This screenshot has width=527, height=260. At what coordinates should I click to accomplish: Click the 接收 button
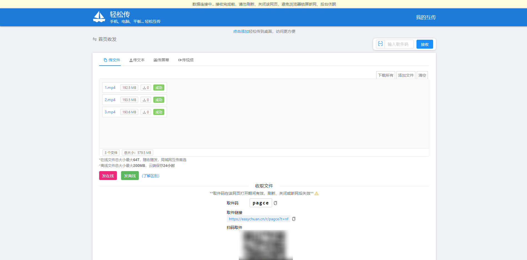pos(425,44)
